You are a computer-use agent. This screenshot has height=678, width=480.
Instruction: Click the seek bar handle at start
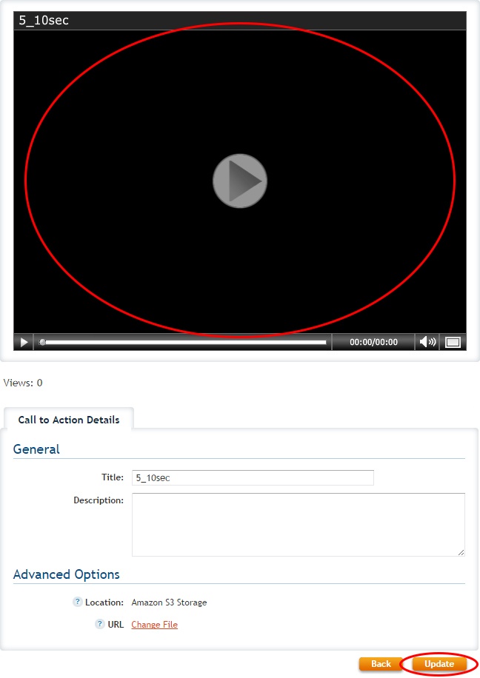click(42, 342)
